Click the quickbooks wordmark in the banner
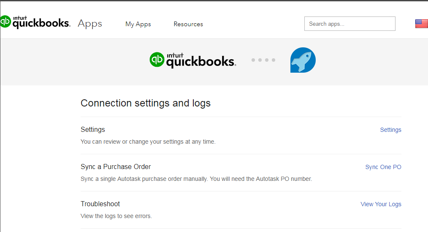The height and width of the screenshot is (232, 428). pyautogui.click(x=201, y=61)
